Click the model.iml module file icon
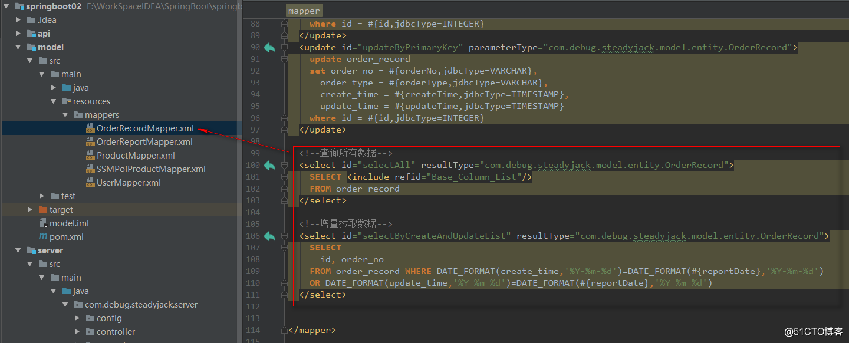 point(43,223)
